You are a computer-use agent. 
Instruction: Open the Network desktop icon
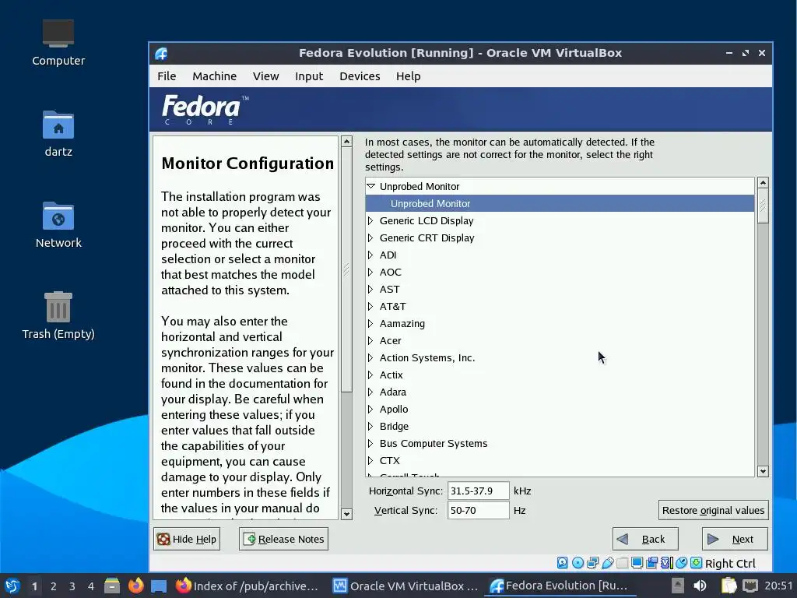click(x=58, y=225)
